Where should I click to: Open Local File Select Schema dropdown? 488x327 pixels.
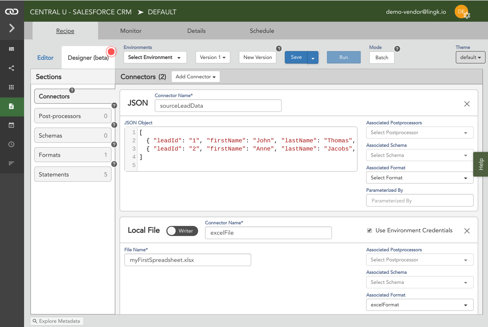tap(419, 282)
